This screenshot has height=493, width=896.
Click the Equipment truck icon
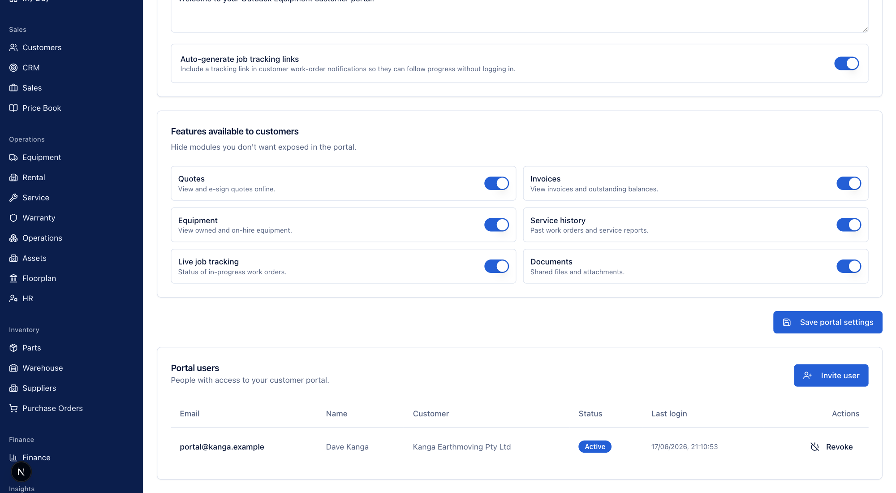(13, 157)
